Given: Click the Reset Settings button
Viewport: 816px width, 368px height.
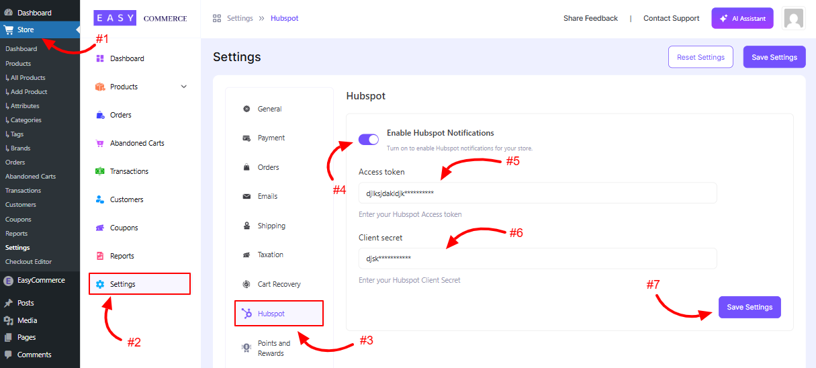Looking at the screenshot, I should [x=700, y=57].
